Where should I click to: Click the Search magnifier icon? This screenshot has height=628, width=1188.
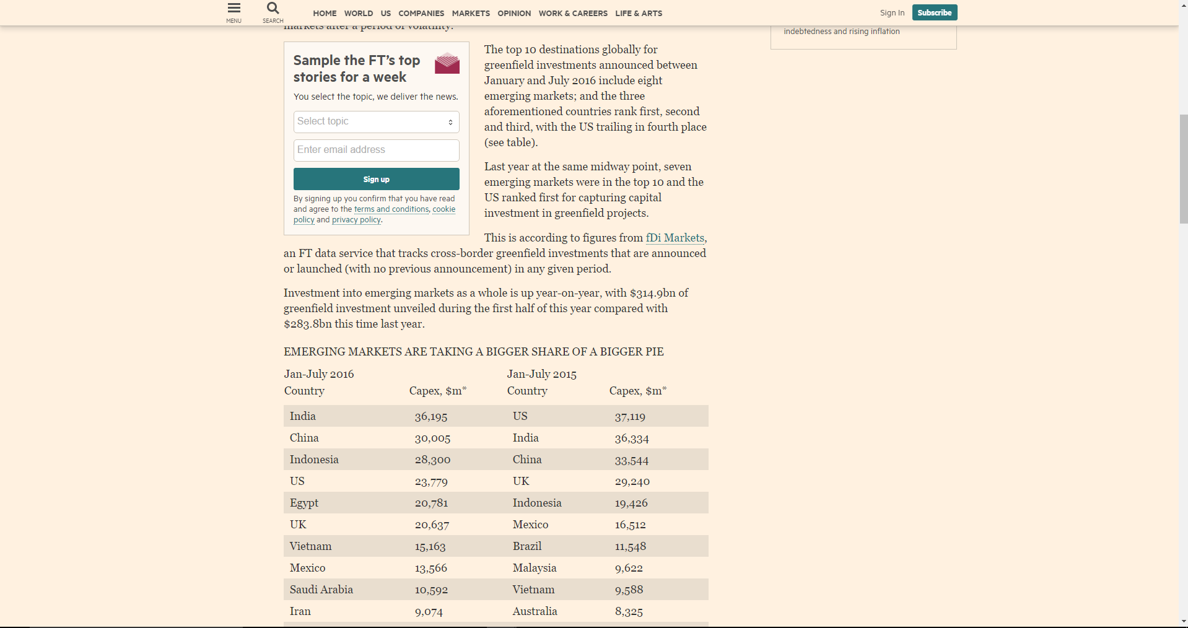[x=273, y=9]
